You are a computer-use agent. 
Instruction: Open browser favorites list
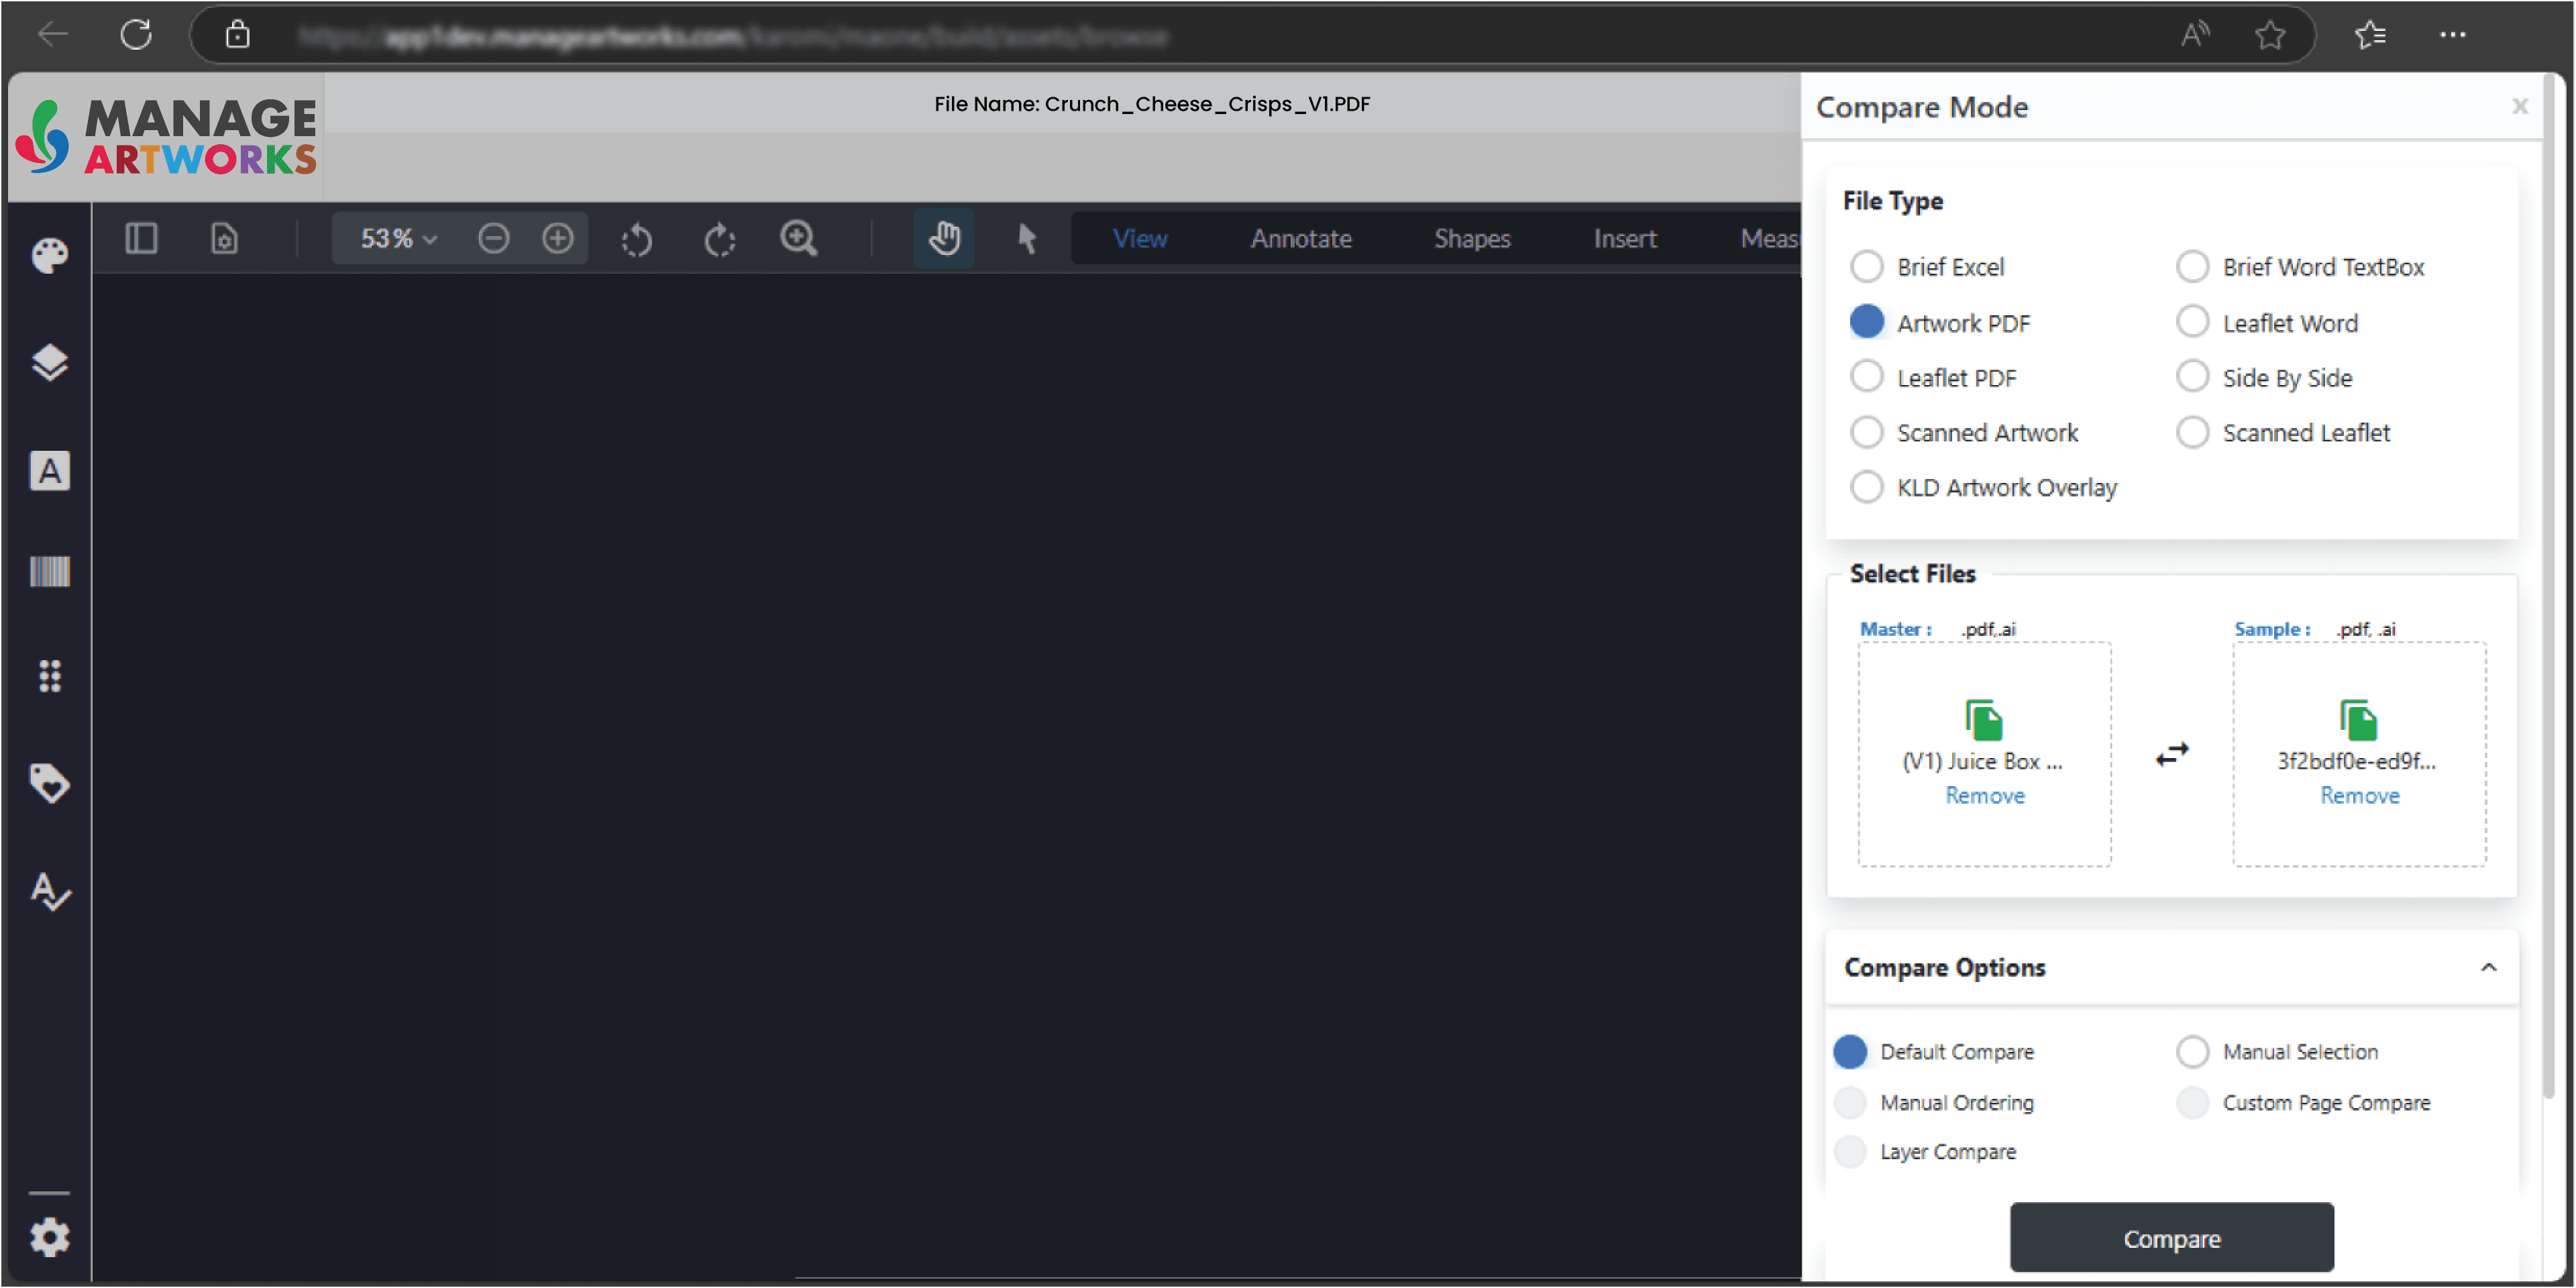click(2370, 35)
